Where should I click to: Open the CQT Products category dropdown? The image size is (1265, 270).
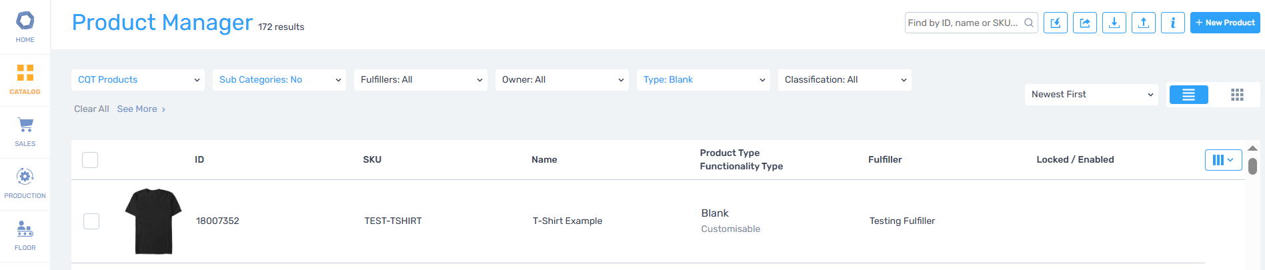click(137, 80)
